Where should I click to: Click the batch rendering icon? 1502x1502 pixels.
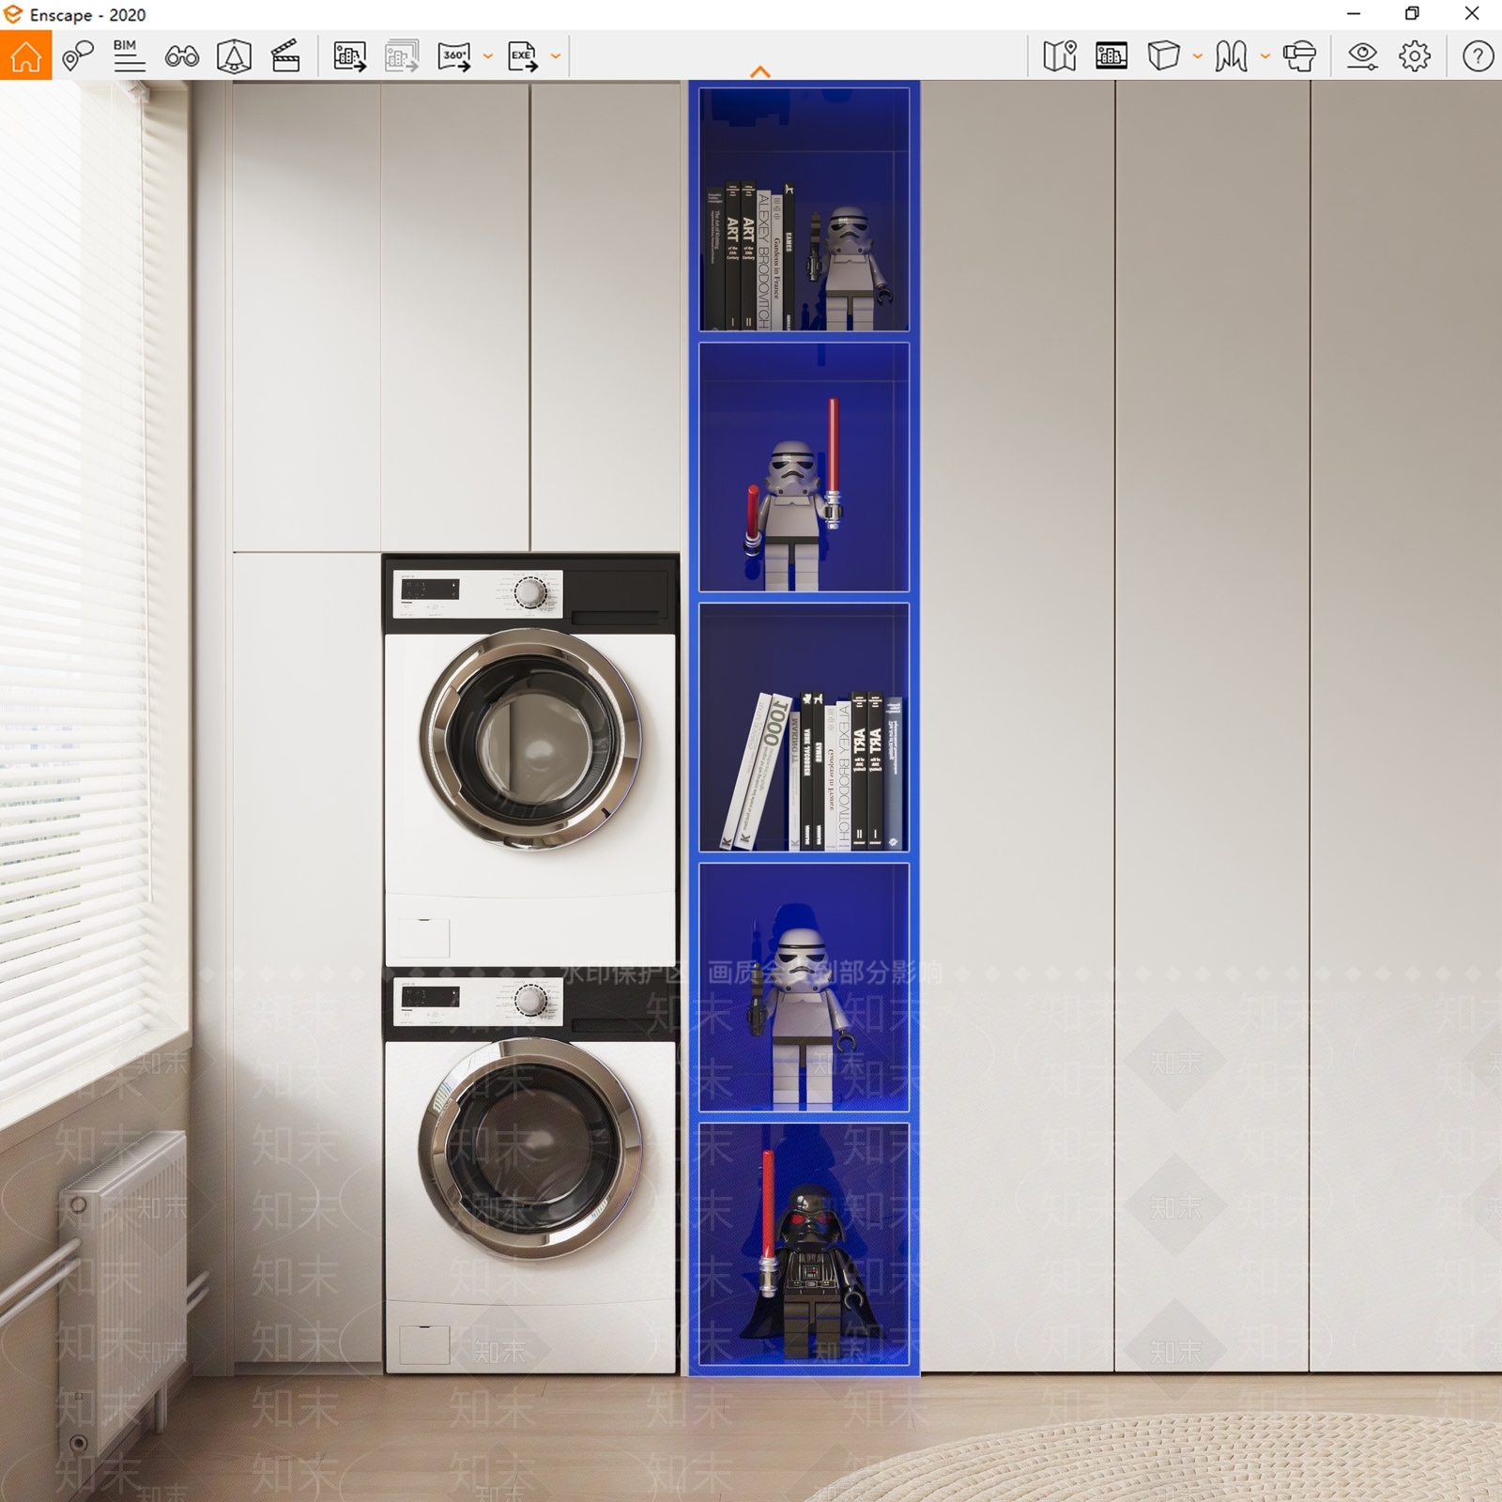[x=402, y=56]
